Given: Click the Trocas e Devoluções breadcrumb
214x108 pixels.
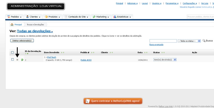Looking at the screenshot, I should pyautogui.click(x=35, y=25).
